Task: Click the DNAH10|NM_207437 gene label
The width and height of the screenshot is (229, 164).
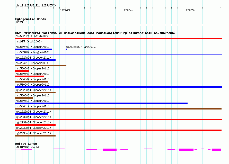Action: (28, 147)
